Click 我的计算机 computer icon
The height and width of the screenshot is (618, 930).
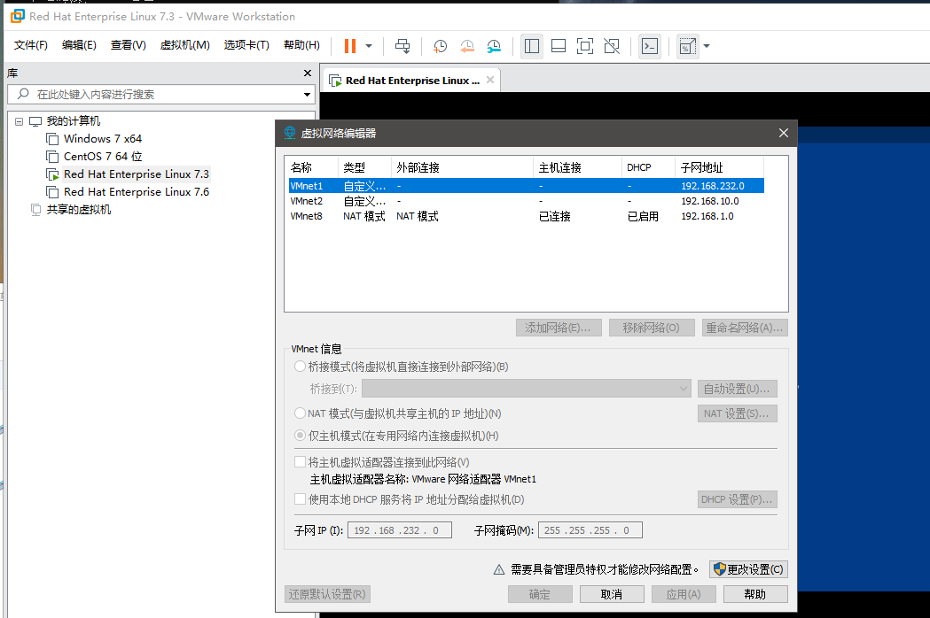(x=35, y=121)
